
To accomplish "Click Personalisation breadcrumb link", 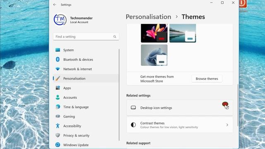I will 148,17.
